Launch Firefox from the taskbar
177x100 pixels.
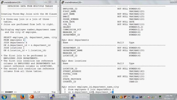point(23,97)
